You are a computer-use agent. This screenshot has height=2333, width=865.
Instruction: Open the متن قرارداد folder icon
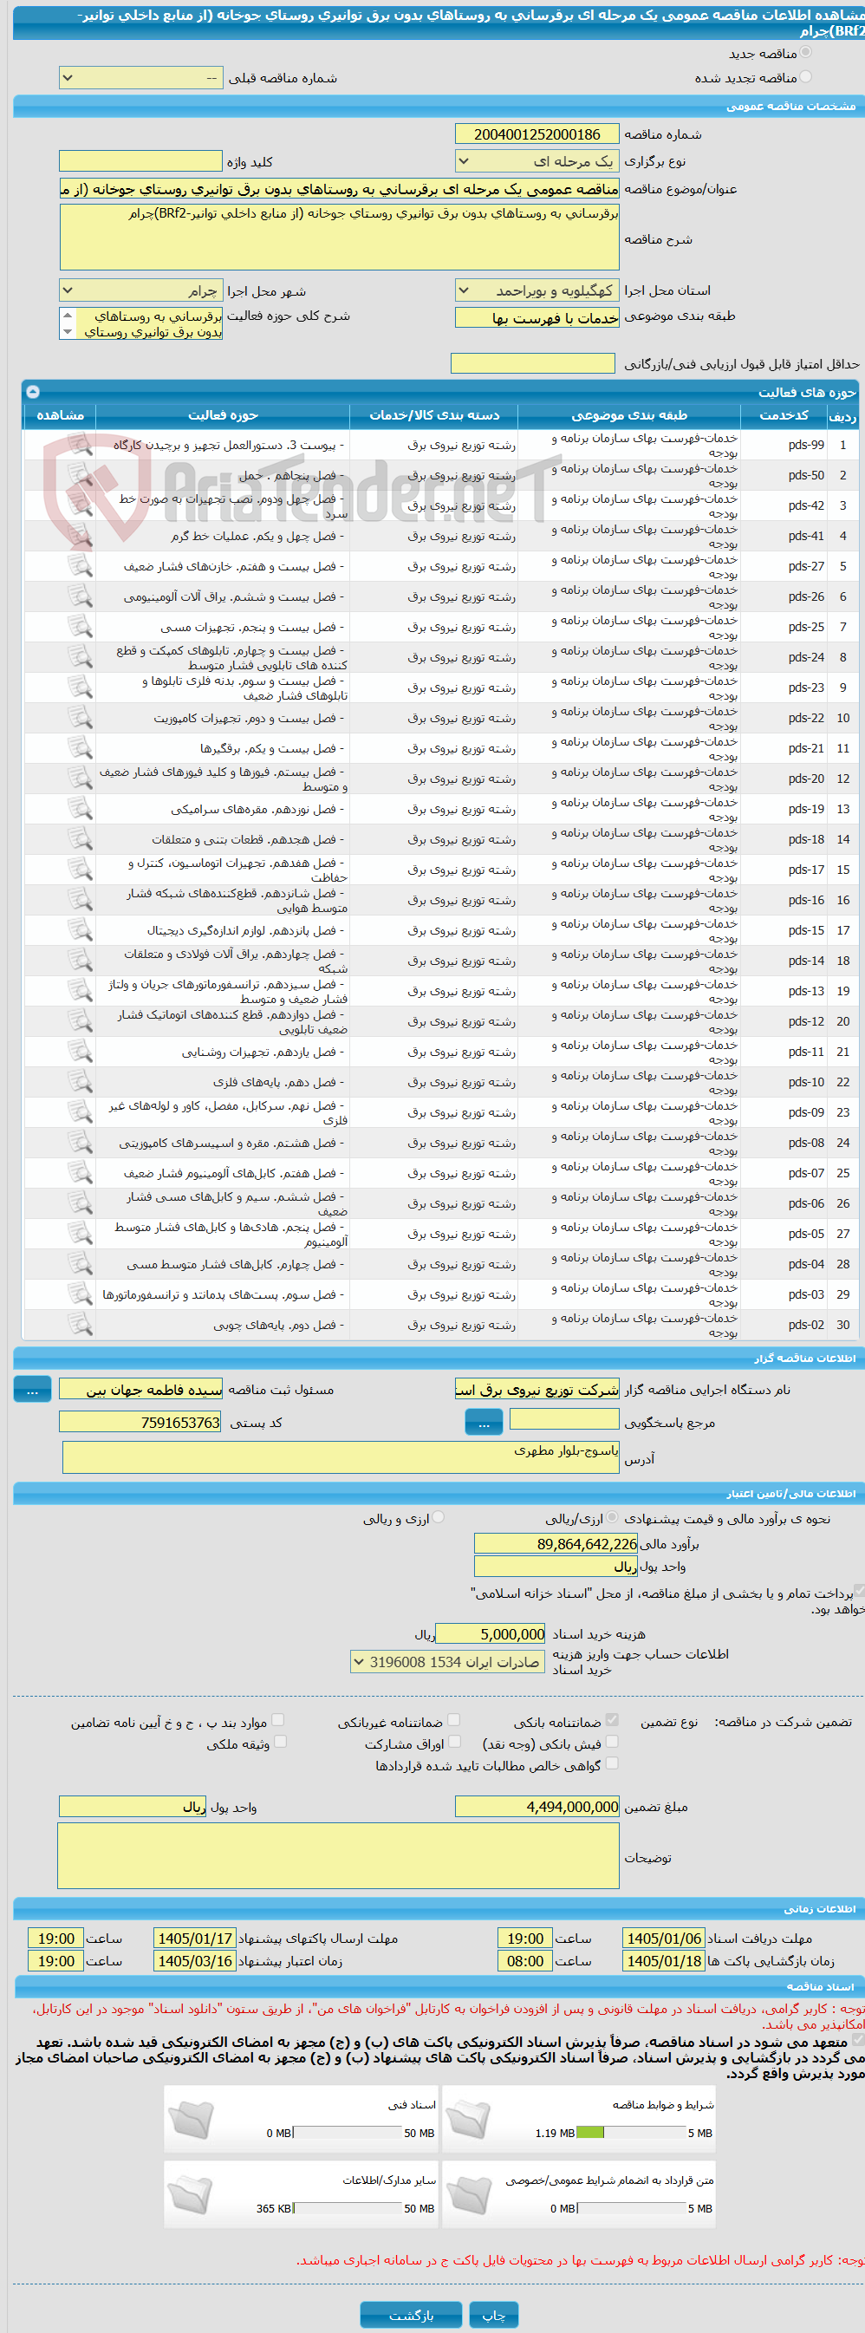(x=468, y=2195)
